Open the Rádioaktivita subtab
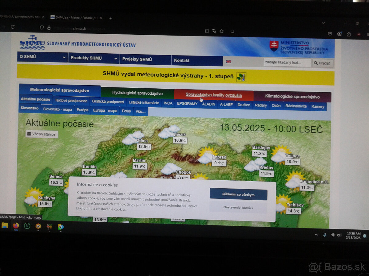 (x=296, y=106)
